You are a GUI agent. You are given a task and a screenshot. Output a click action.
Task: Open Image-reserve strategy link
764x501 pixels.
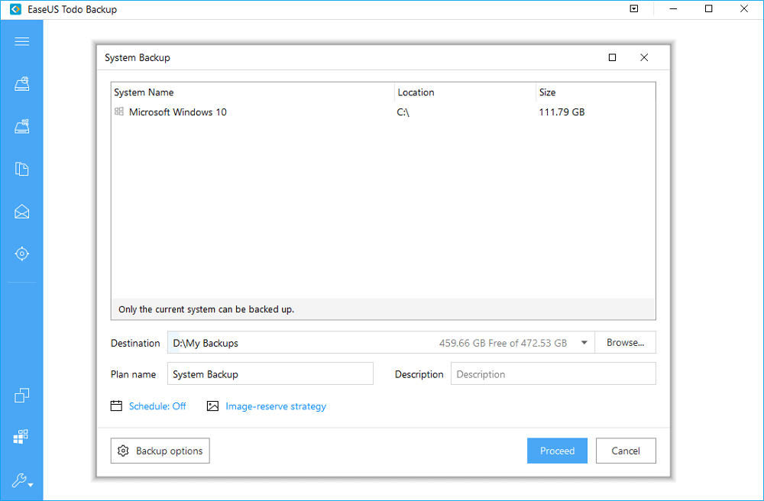coord(276,406)
